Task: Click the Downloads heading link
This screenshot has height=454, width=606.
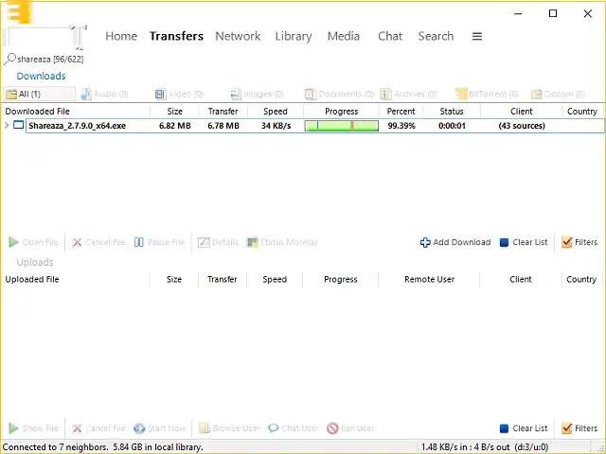Action: (41, 76)
